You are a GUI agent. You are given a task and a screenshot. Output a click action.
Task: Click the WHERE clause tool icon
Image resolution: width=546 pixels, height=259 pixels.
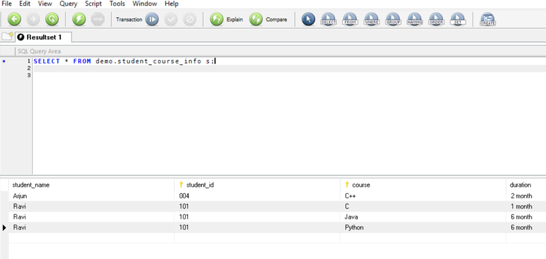(371, 19)
